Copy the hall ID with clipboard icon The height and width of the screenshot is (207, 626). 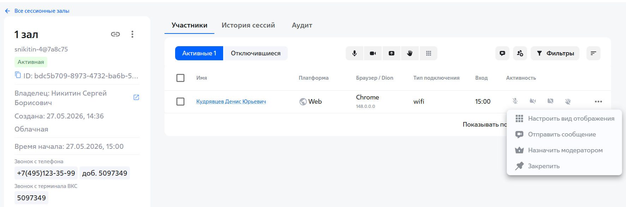click(x=18, y=75)
